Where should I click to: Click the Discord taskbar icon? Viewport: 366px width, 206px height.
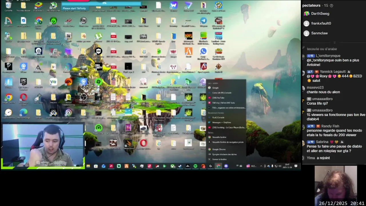tap(226, 166)
